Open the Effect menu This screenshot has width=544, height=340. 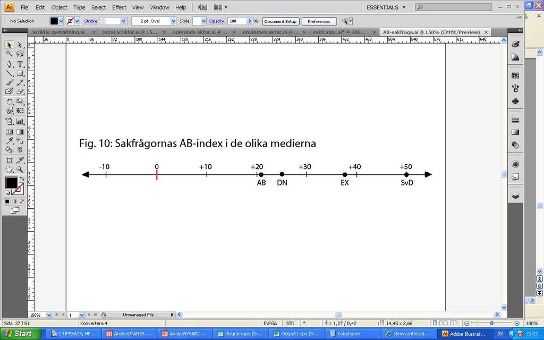119,7
